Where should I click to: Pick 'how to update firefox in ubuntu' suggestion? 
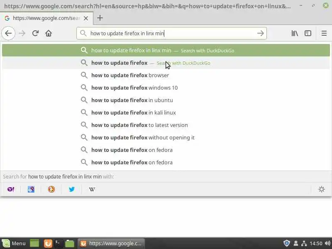(166, 100)
